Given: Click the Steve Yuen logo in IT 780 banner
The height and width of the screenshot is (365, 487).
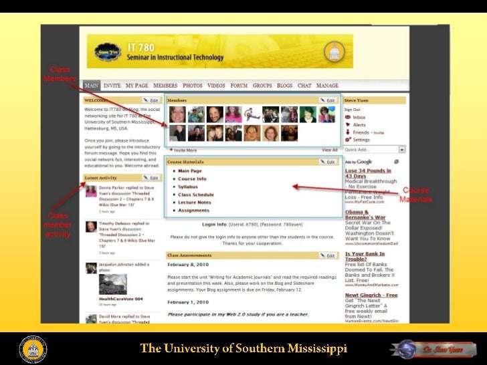Looking at the screenshot, I should coord(108,52).
